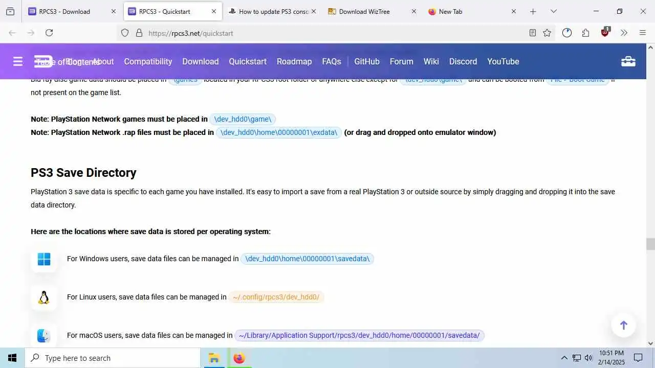Select the Firefox taskbar icon
This screenshot has width=655, height=368.
(x=239, y=358)
